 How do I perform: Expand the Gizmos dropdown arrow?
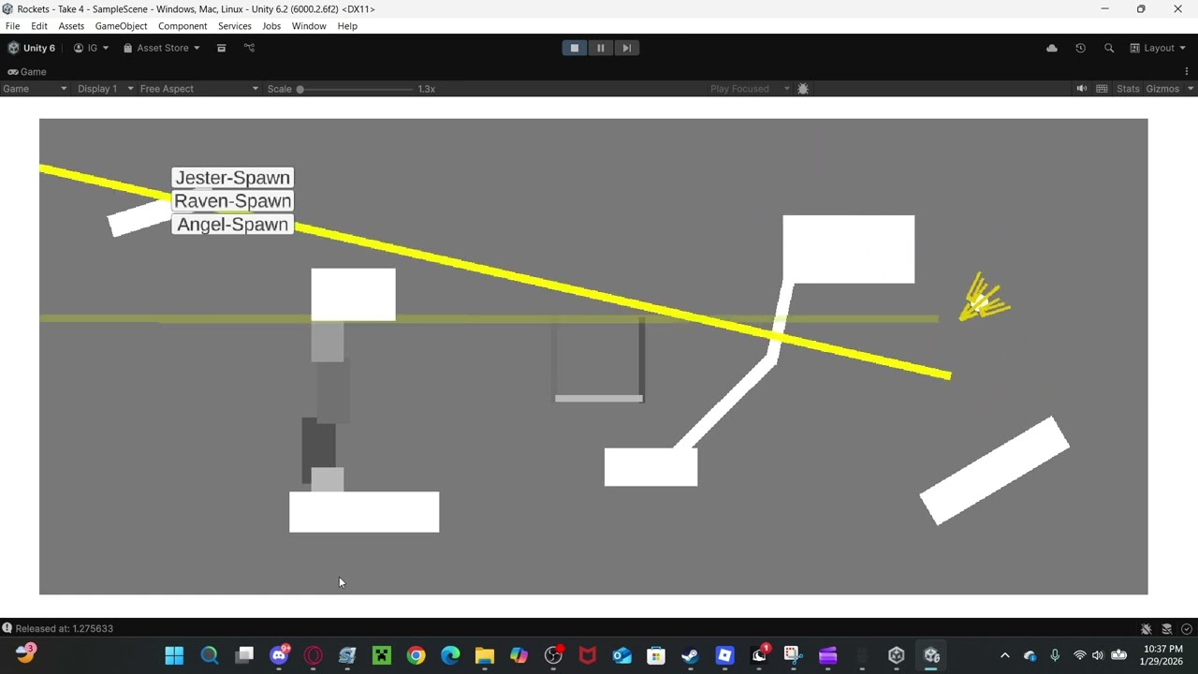pyautogui.click(x=1191, y=89)
